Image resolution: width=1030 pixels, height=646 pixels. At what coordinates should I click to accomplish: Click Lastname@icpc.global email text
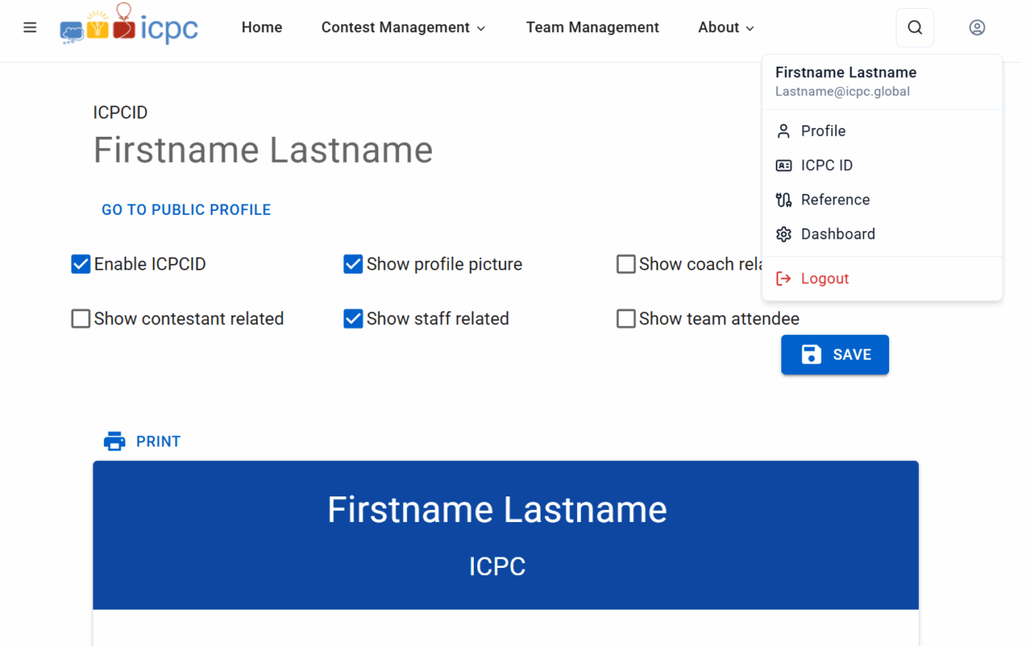[843, 92]
